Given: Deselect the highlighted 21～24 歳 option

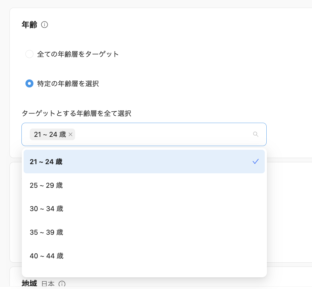Looking at the screenshot, I should pyautogui.click(x=123, y=162).
